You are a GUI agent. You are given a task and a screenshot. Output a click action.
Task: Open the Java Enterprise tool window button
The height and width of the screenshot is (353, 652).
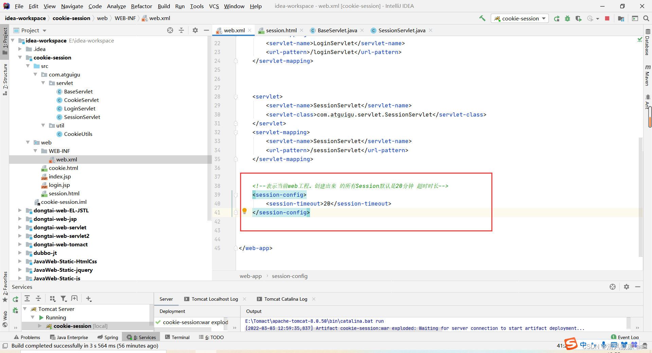point(69,337)
